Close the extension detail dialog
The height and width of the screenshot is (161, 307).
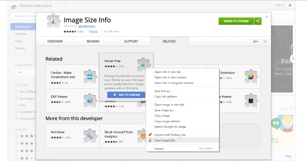pos(267,17)
